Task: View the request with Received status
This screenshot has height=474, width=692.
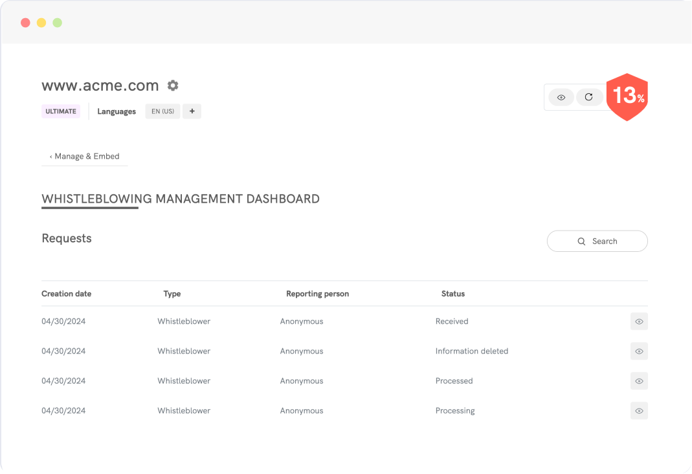Action: coord(638,321)
